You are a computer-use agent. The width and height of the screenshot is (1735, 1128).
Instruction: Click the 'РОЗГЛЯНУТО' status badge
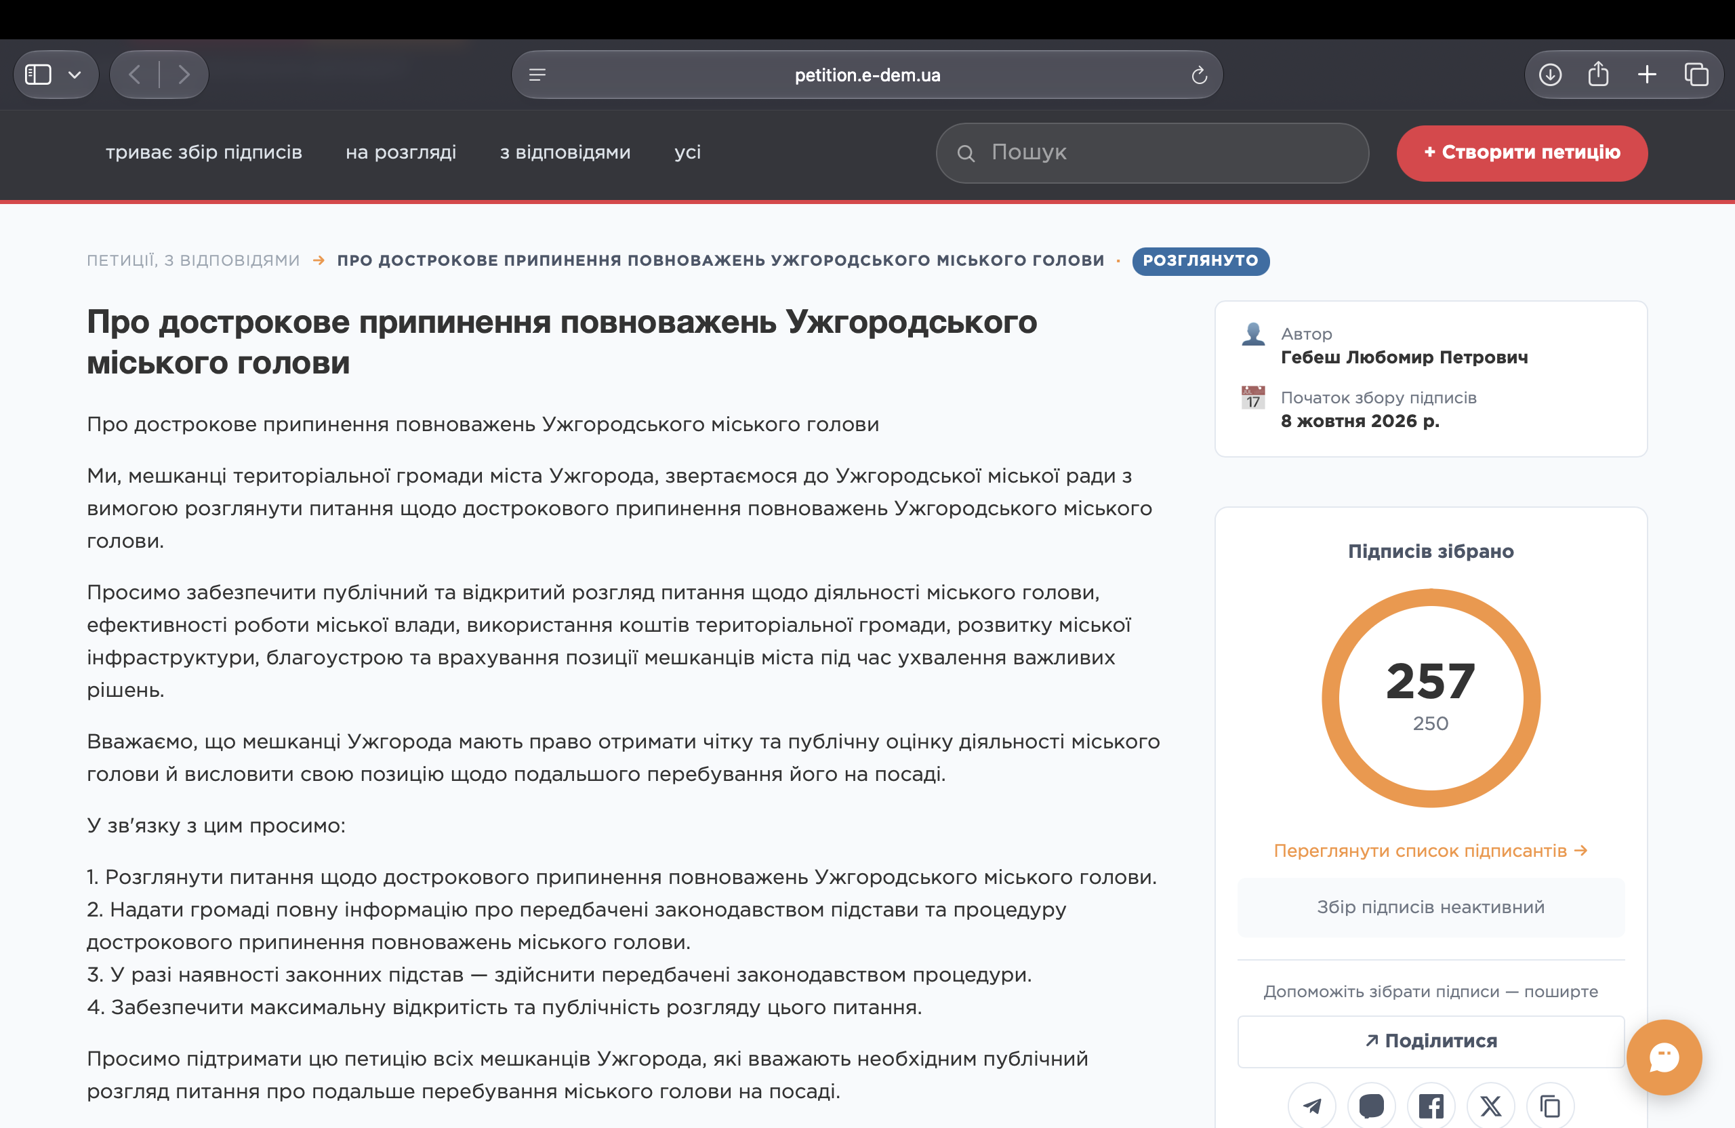pyautogui.click(x=1200, y=260)
